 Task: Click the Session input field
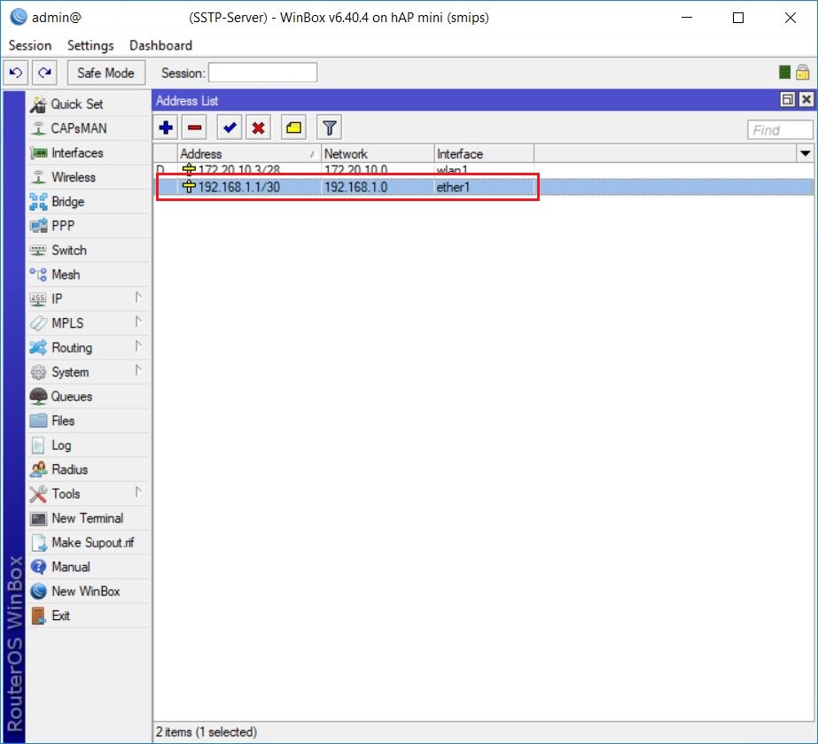click(x=262, y=73)
